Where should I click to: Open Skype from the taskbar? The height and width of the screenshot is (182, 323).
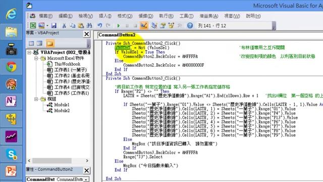[11, 154]
